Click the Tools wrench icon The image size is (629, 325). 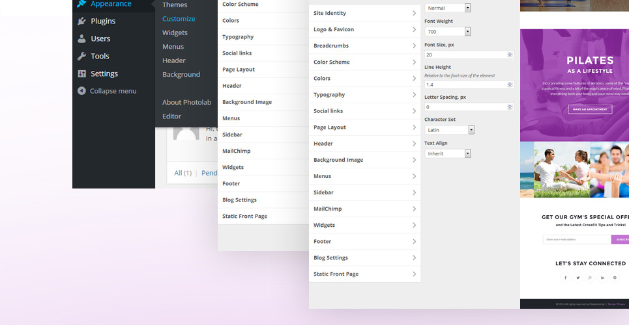pyautogui.click(x=81, y=57)
